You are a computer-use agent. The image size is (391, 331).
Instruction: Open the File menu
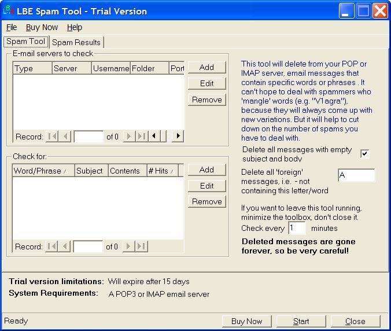(12, 27)
